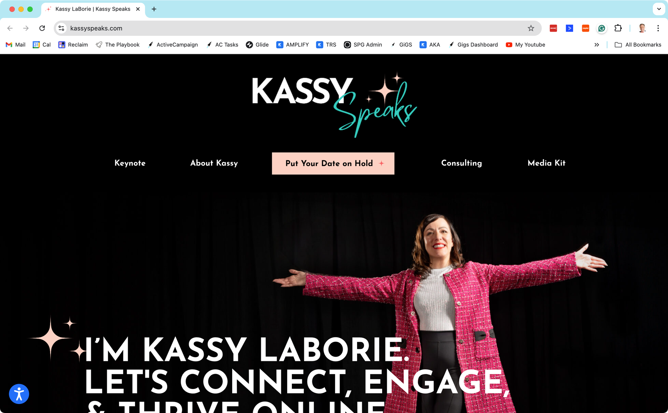The height and width of the screenshot is (413, 668).
Task: Expand the hidden bookmarks chevron
Action: tap(597, 45)
